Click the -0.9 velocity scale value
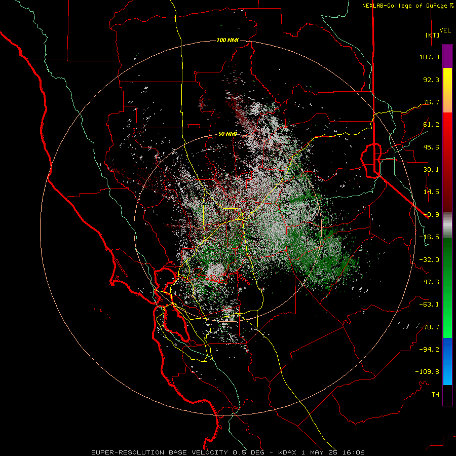The height and width of the screenshot is (456, 456). coord(431,215)
